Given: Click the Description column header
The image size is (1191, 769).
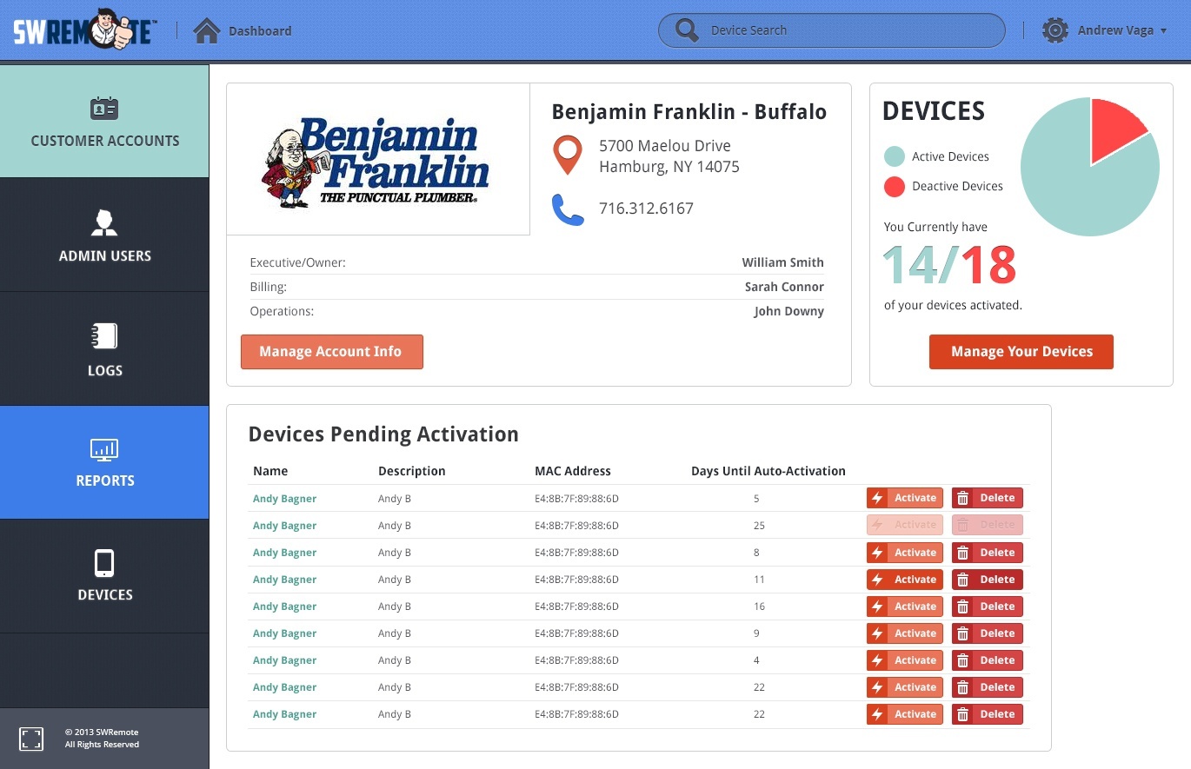Looking at the screenshot, I should point(411,471).
